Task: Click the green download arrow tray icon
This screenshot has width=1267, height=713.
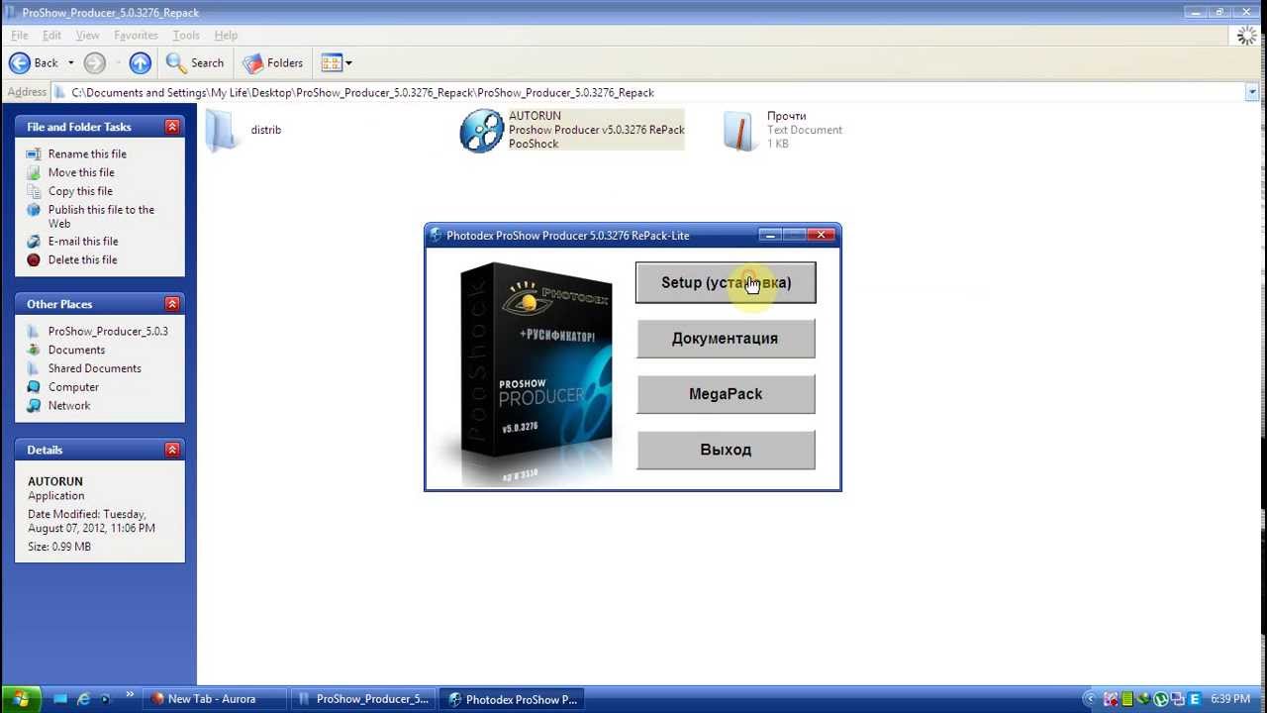Action: click(x=1144, y=699)
